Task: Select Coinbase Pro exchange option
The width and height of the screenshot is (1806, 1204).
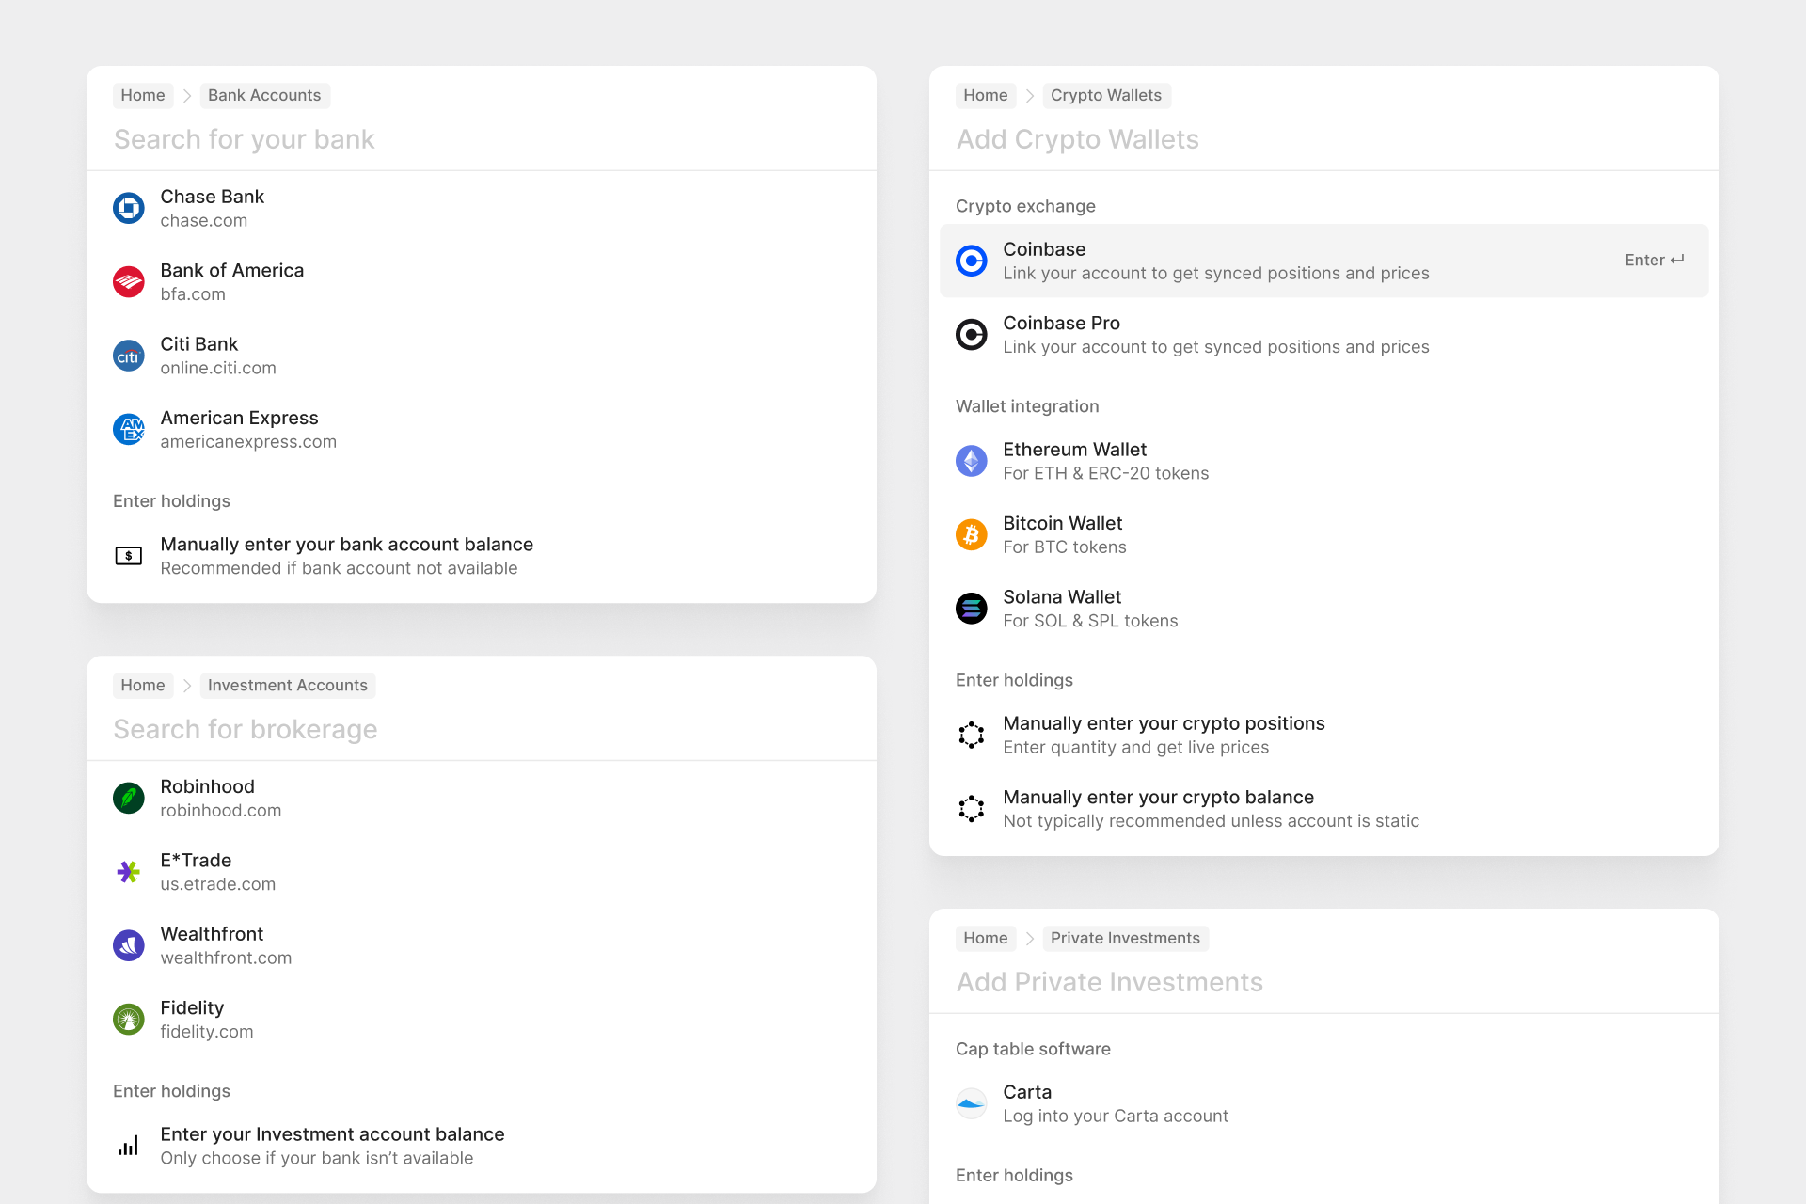Action: [1324, 334]
